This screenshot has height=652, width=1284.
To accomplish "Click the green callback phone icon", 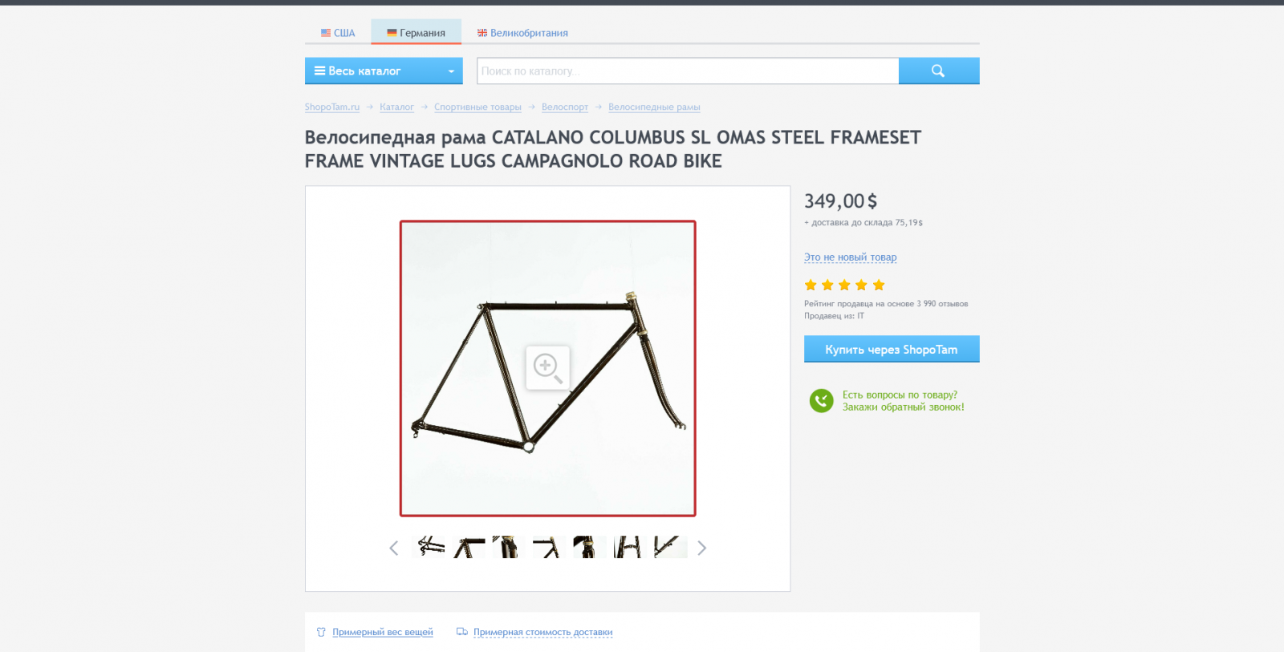I will 821,400.
